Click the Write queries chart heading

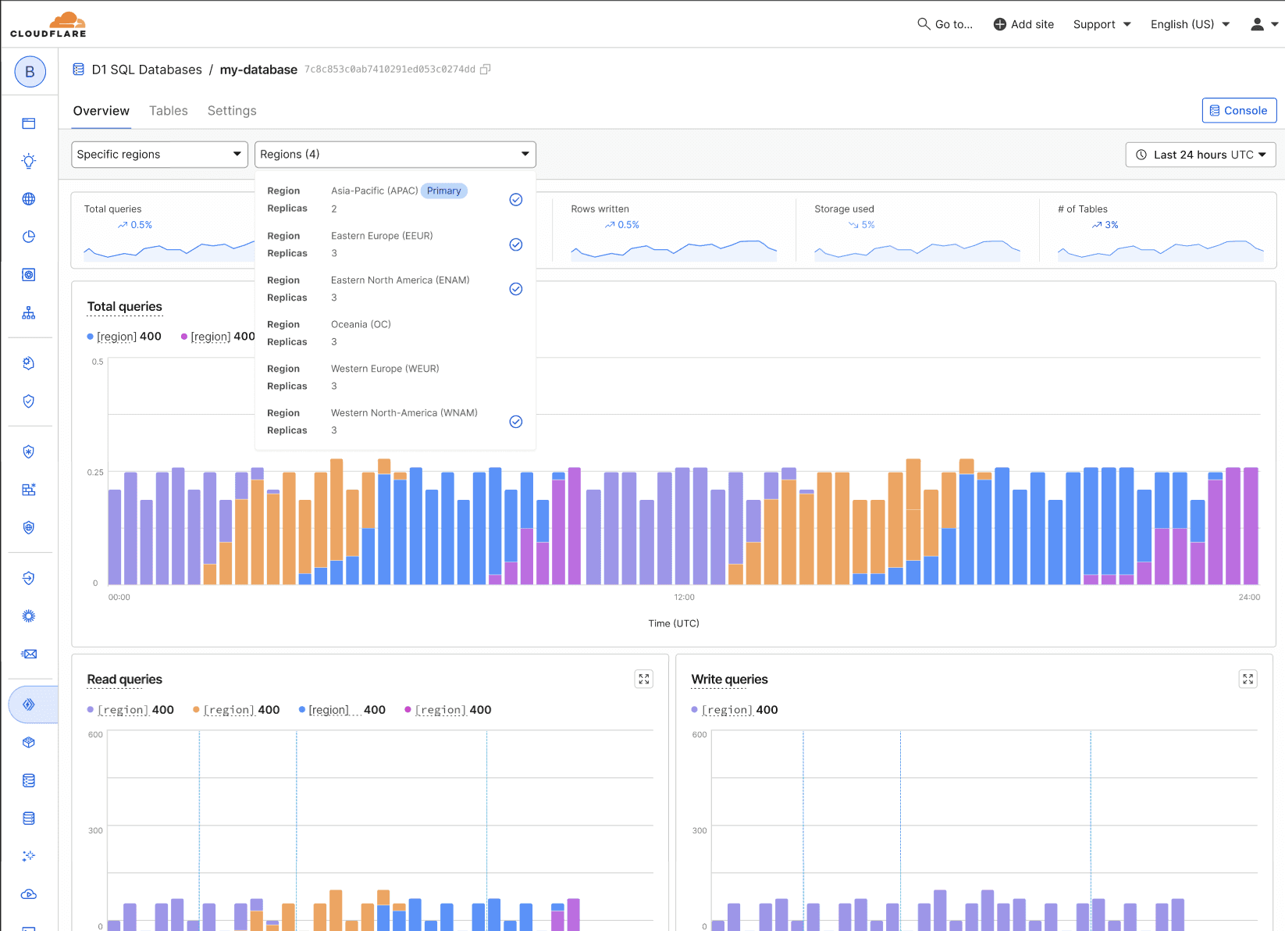tap(730, 680)
